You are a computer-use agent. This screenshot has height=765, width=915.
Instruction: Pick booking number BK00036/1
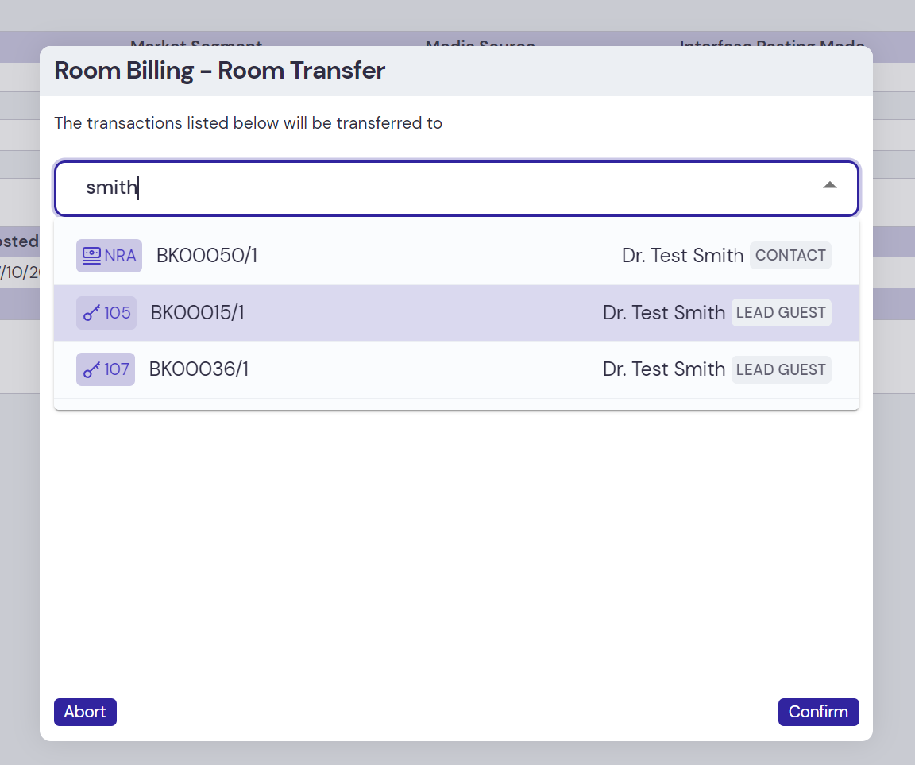pos(199,370)
